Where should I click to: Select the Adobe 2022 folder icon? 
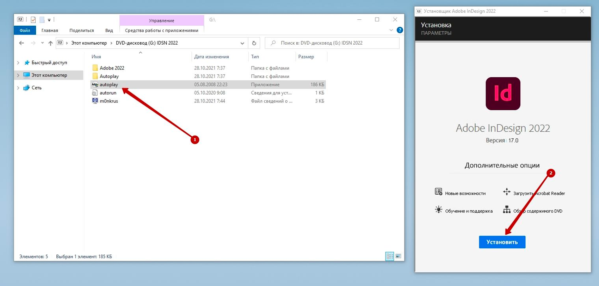(95, 68)
